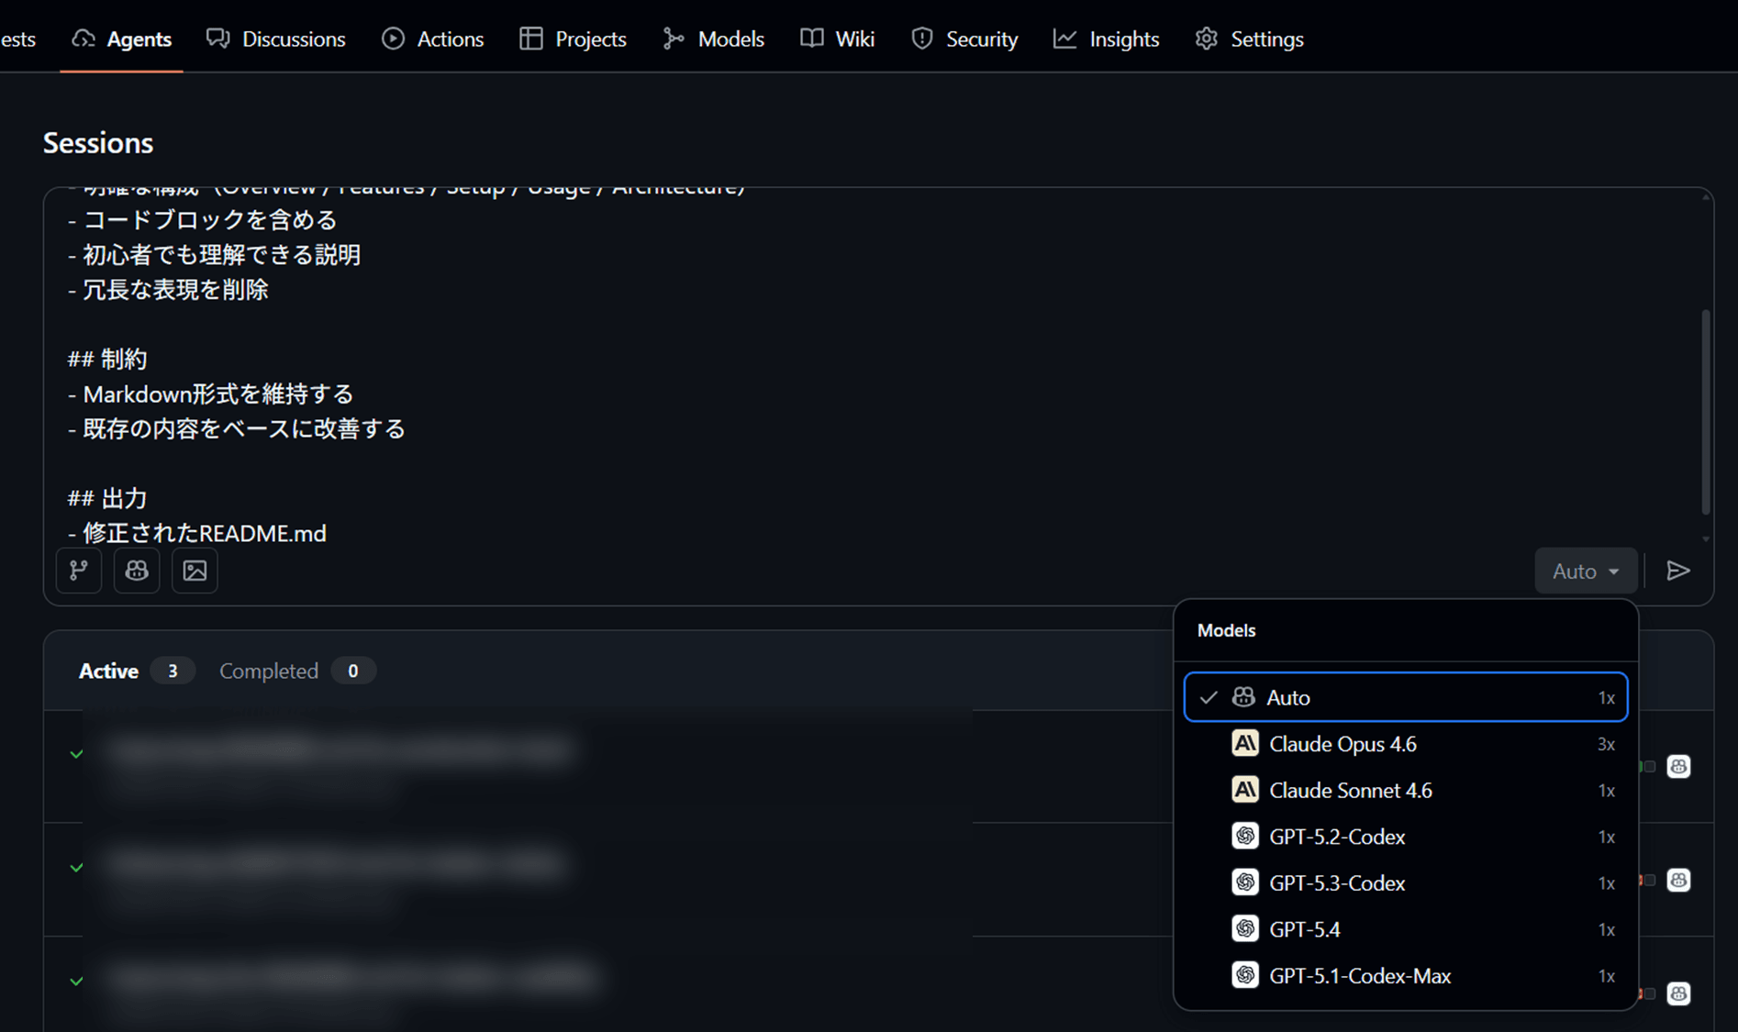Screen dimensions: 1738x1032
Task: Open the Models tab in the repository navigation
Action: (x=713, y=39)
